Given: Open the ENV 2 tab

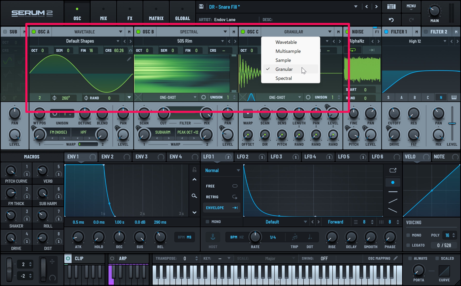Looking at the screenshot, I should click(115, 157).
